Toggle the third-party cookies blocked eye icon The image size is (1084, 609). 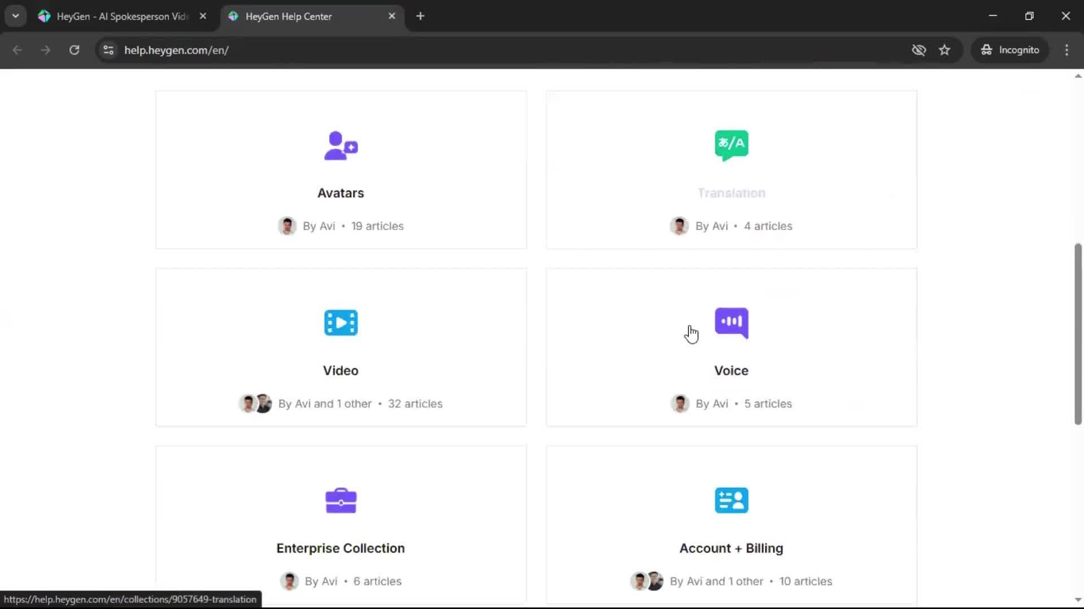click(x=919, y=50)
